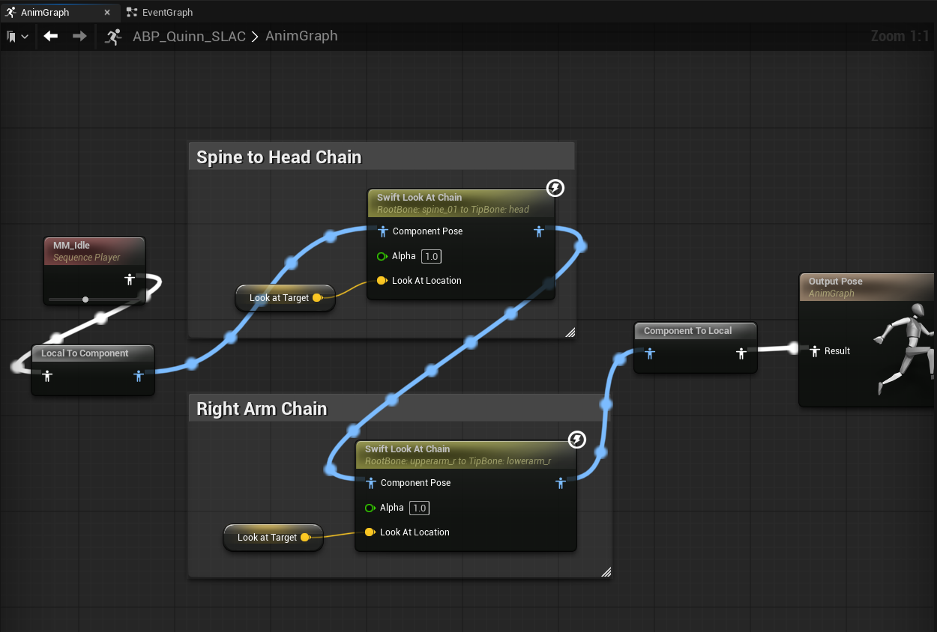
Task: Click the AnimGraph breadcrumb entry
Action: (x=301, y=36)
